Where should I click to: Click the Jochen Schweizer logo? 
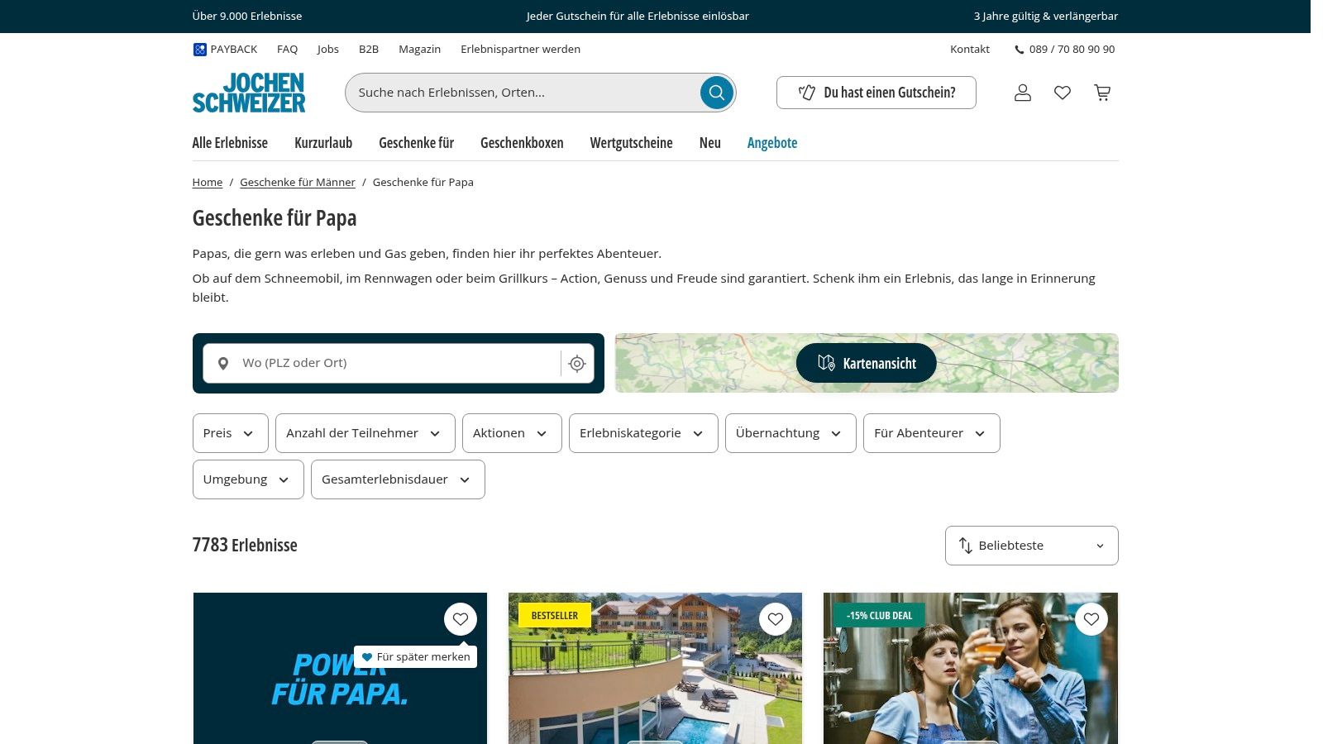point(249,93)
